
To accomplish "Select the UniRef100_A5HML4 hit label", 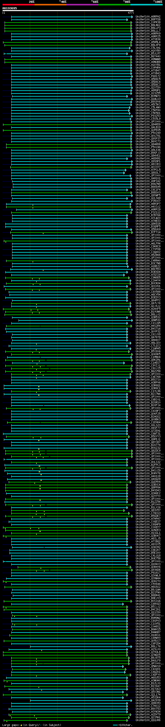I will pyautogui.click(x=148, y=42).
